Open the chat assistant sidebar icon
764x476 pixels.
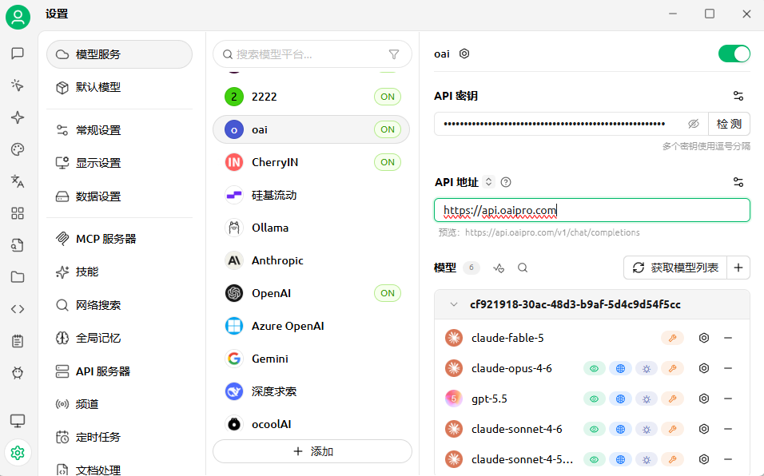pyautogui.click(x=18, y=54)
